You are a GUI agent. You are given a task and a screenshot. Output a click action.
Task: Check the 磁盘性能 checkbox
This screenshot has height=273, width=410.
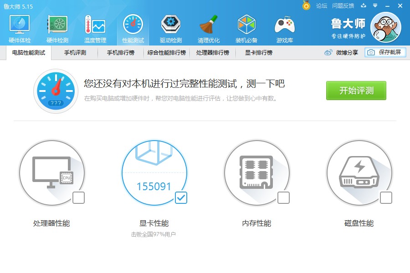click(386, 198)
